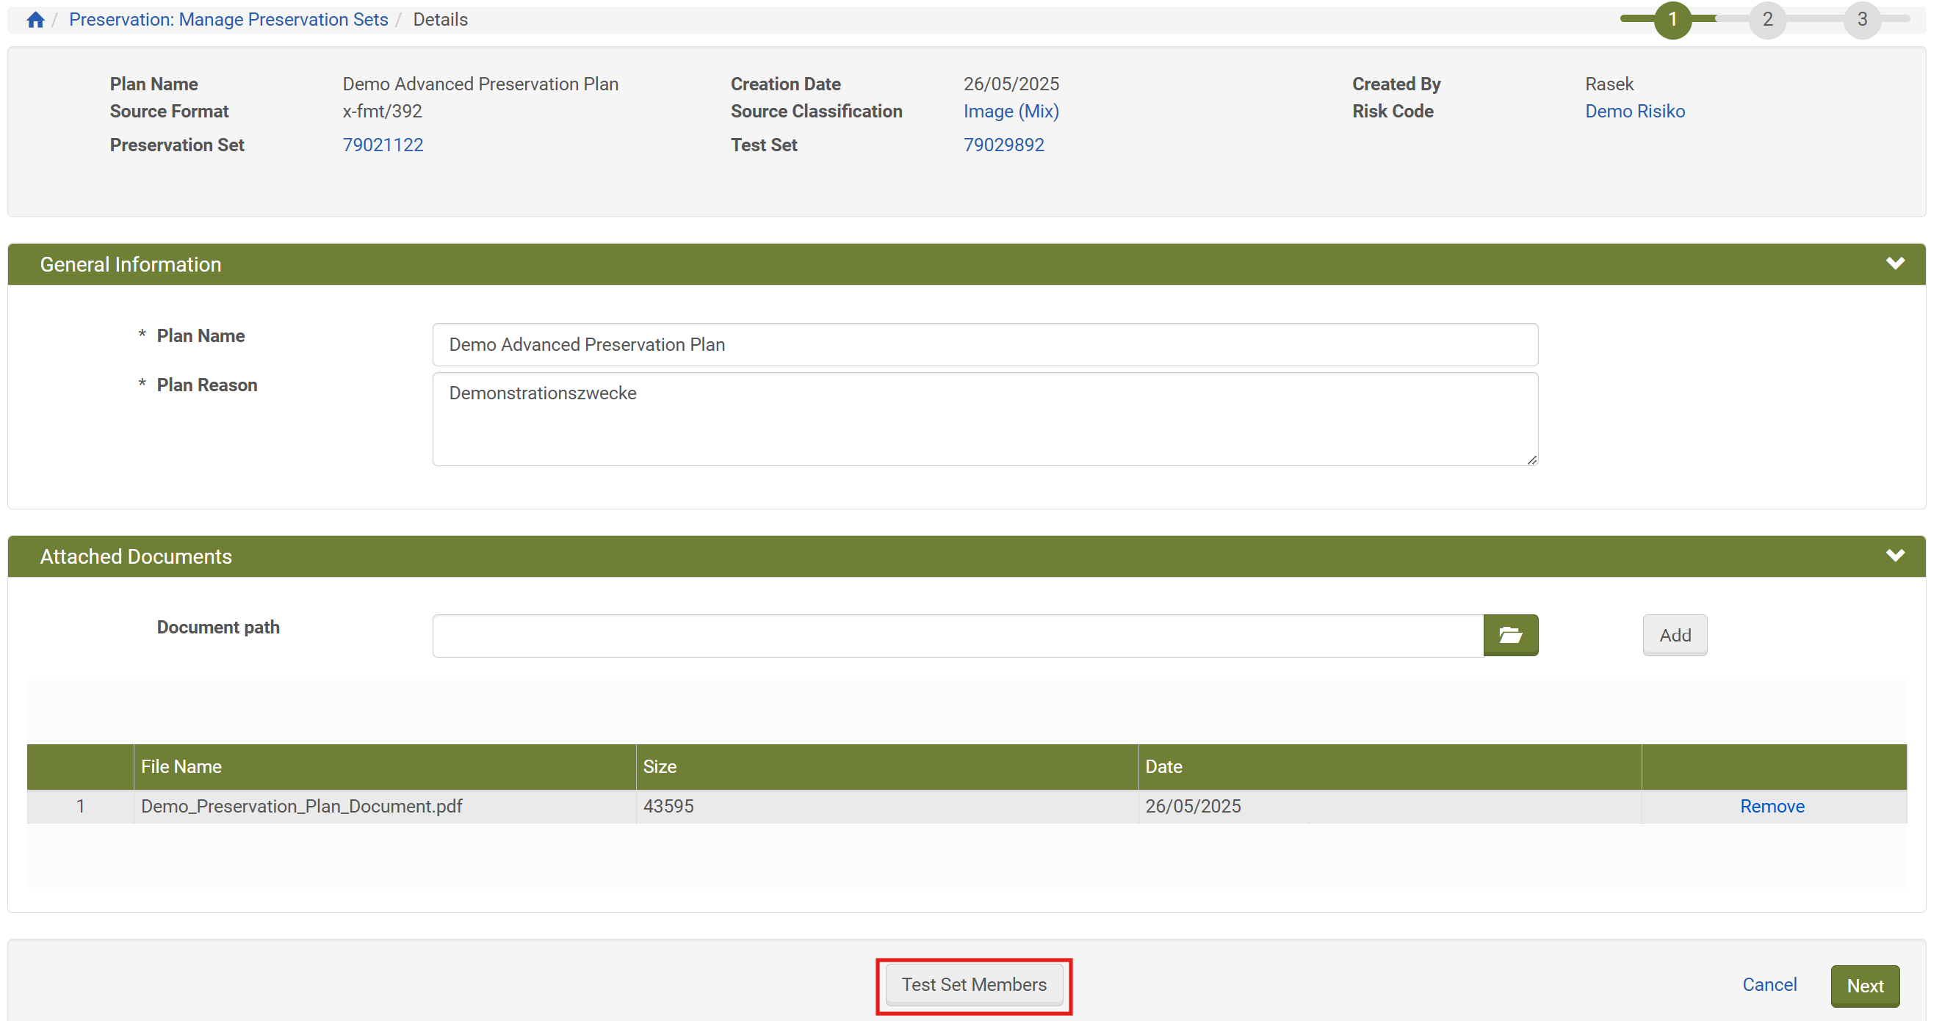Open Test Set 79029892 link
Viewport: 1942px width, 1021px height.
1003,145
